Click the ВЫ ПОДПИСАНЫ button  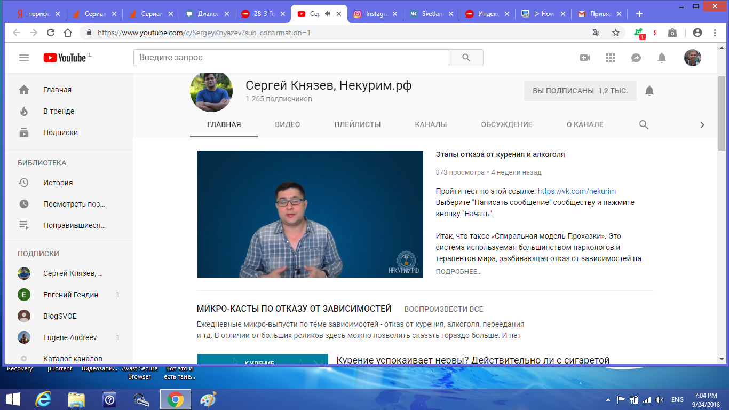(x=580, y=91)
